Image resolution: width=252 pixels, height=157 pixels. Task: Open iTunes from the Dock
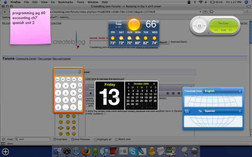[105, 151]
